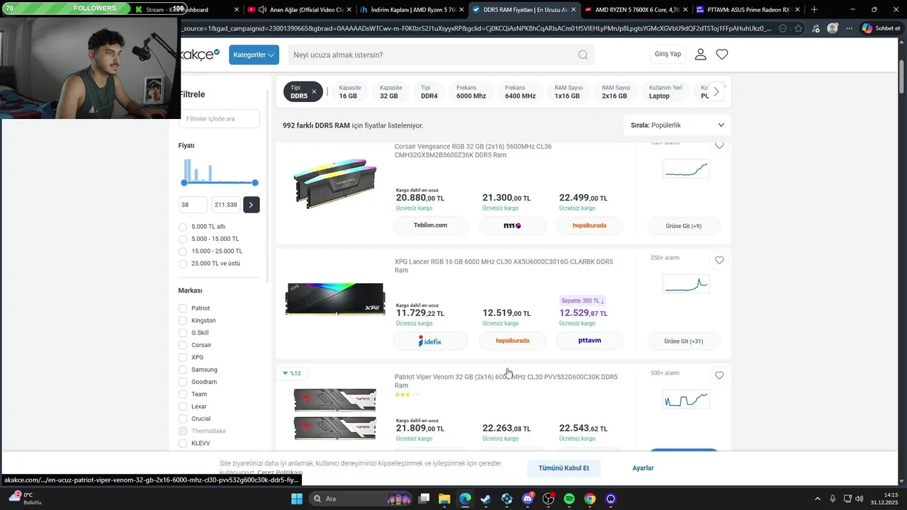Switch to İndirim Kaplanı AMD Ryzen tab
The image size is (907, 510).
pos(412,10)
